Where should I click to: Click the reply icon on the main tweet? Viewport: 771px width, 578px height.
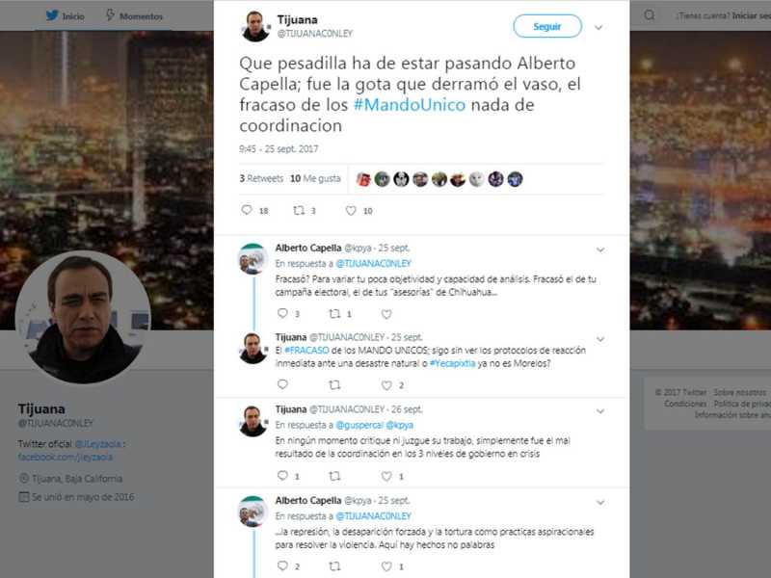point(247,210)
